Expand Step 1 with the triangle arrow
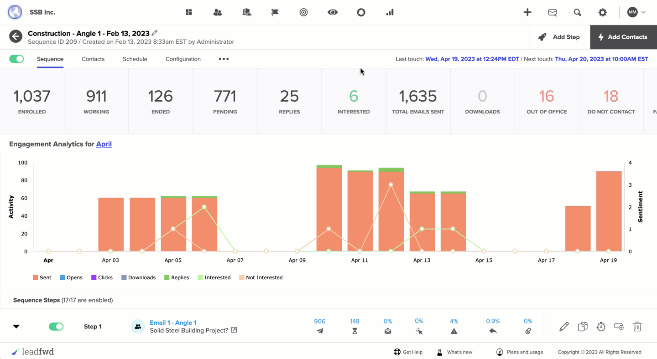The width and height of the screenshot is (657, 359). (x=16, y=326)
